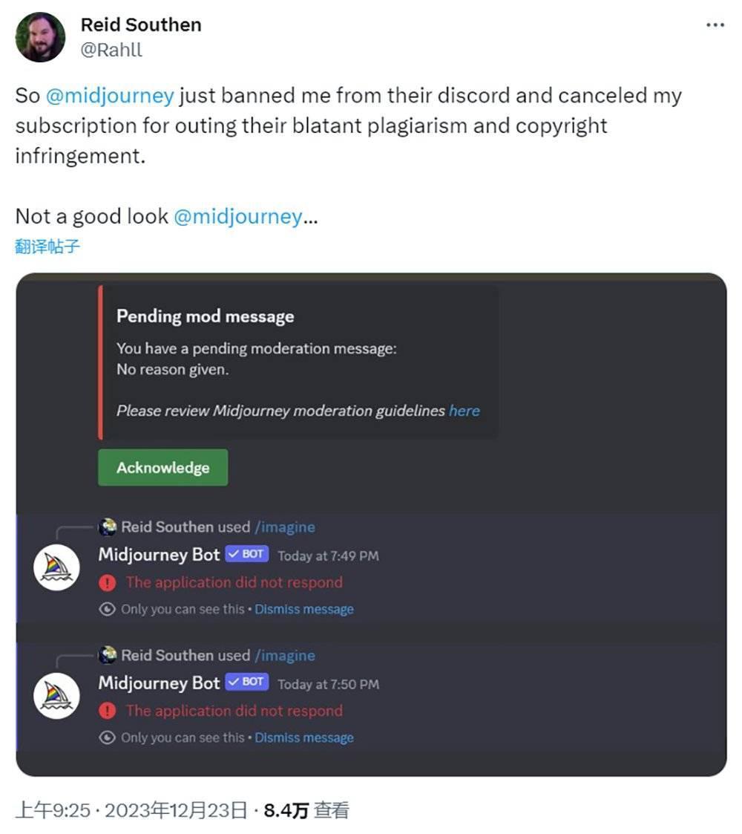Open the 'here' moderation guidelines link
The height and width of the screenshot is (834, 742).
click(x=464, y=411)
